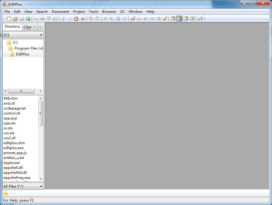Click the Full Screen toolbar icon
Image resolution: width=272 pixels, height=205 pixels.
pos(192,19)
